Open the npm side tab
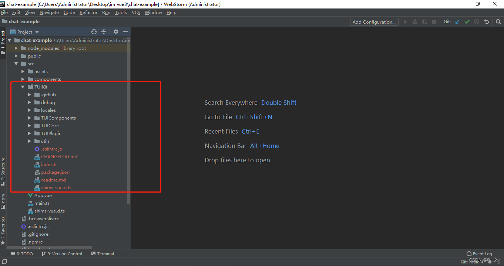 click(x=3, y=201)
